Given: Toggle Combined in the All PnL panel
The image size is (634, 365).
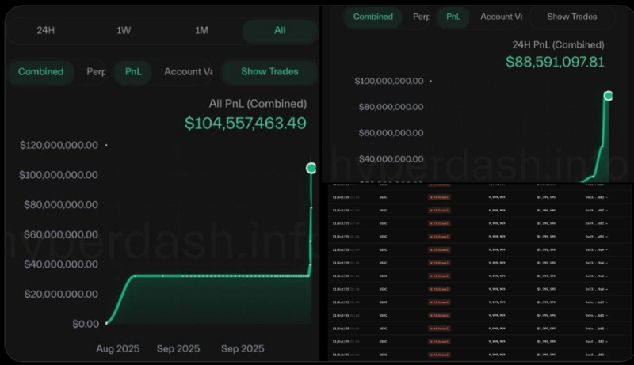Looking at the screenshot, I should point(41,71).
